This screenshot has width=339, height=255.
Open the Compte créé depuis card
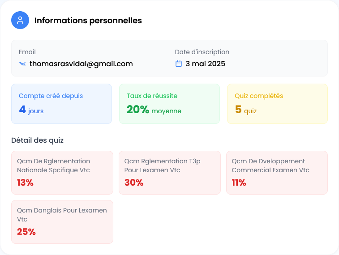(x=61, y=103)
